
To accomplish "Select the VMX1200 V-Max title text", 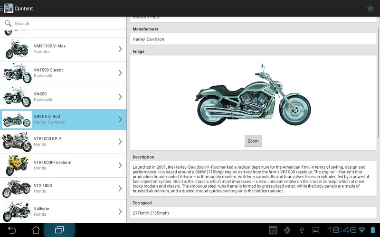I will 50,46.
